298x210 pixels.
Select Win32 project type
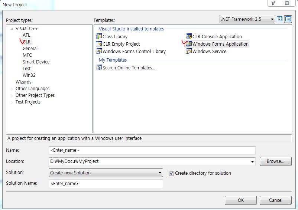click(29, 75)
